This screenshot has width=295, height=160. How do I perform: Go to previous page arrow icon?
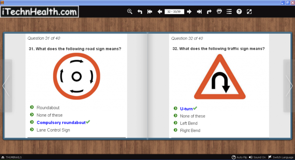pos(160,11)
